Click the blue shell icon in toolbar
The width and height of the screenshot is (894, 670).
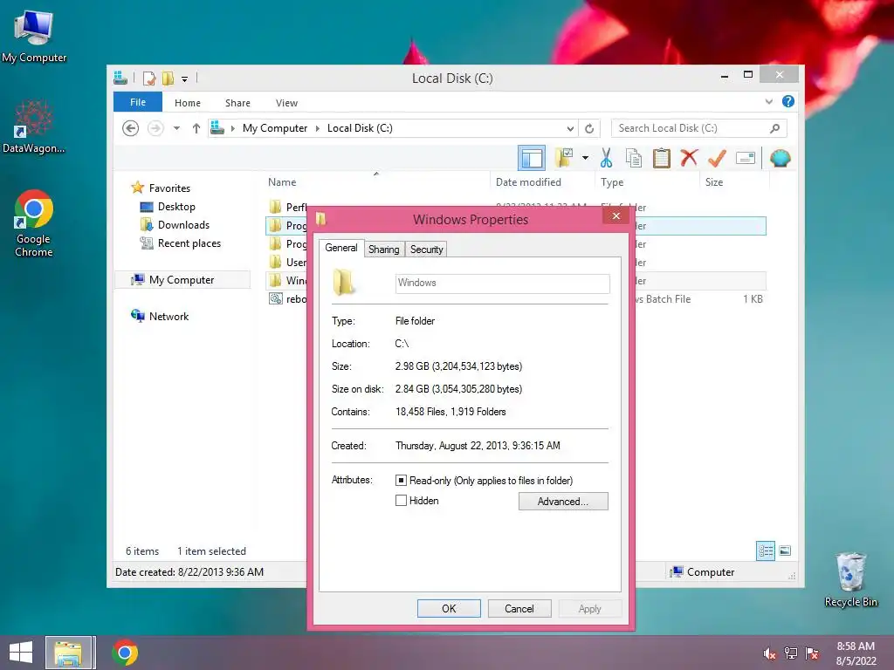click(x=780, y=158)
